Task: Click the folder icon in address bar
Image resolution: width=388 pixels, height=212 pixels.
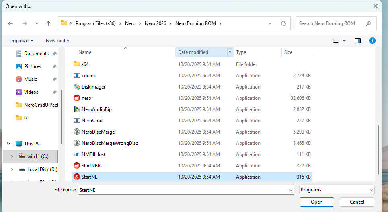Action: (64, 23)
